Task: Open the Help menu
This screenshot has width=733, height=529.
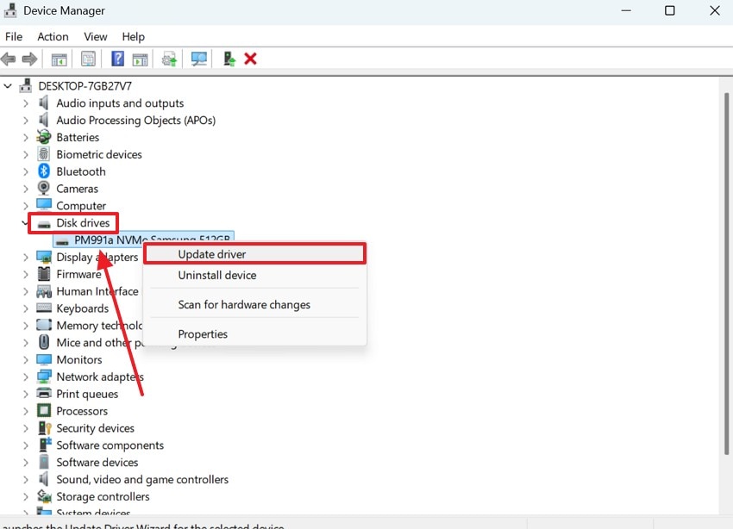Action: pyautogui.click(x=133, y=36)
